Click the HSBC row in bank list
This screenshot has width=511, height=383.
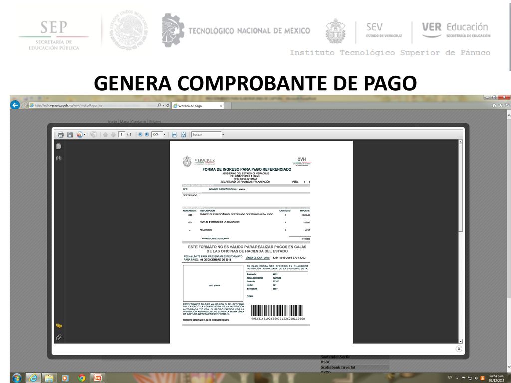tap(261, 285)
